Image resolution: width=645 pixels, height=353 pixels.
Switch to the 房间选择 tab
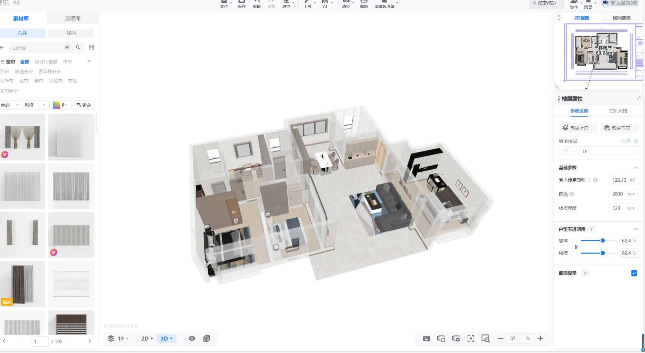coord(621,18)
